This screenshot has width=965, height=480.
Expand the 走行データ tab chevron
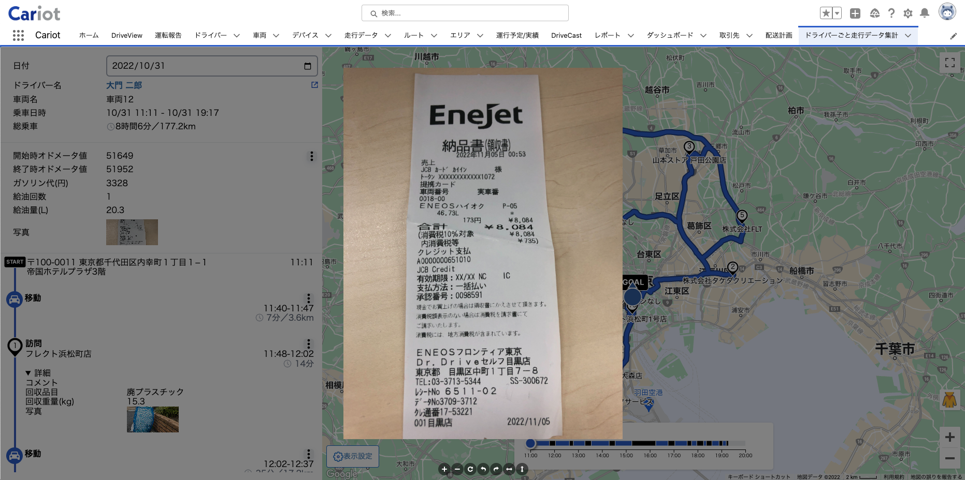(388, 36)
